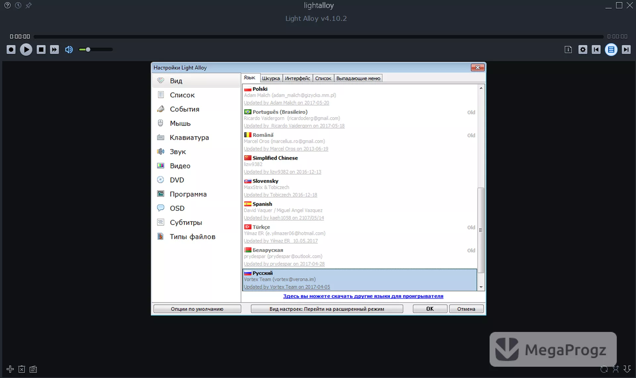Screen dimensions: 636x378
Task: Adjust the volume slider
Action: (x=96, y=50)
